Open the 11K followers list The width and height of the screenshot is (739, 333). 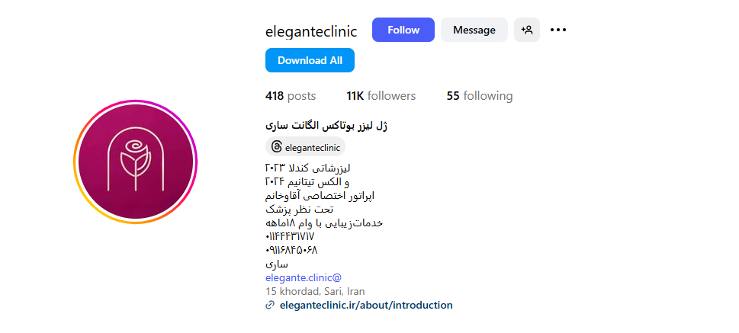[x=381, y=96]
